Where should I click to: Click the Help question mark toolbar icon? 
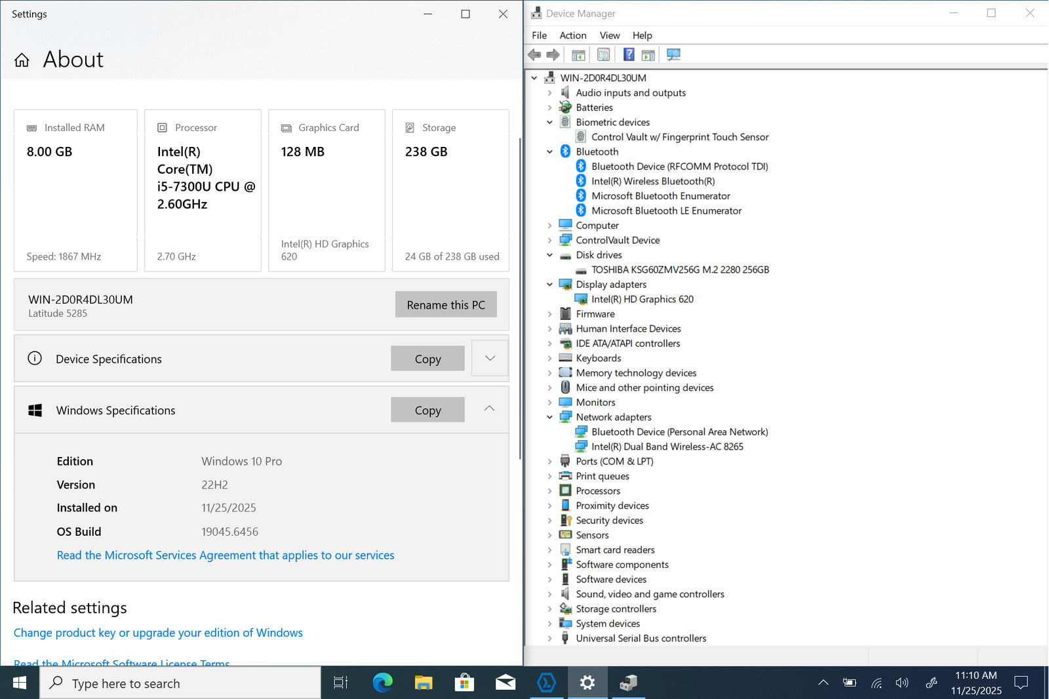click(628, 54)
